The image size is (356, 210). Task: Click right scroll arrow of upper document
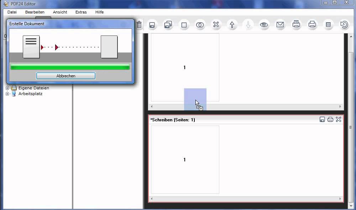(340, 106)
